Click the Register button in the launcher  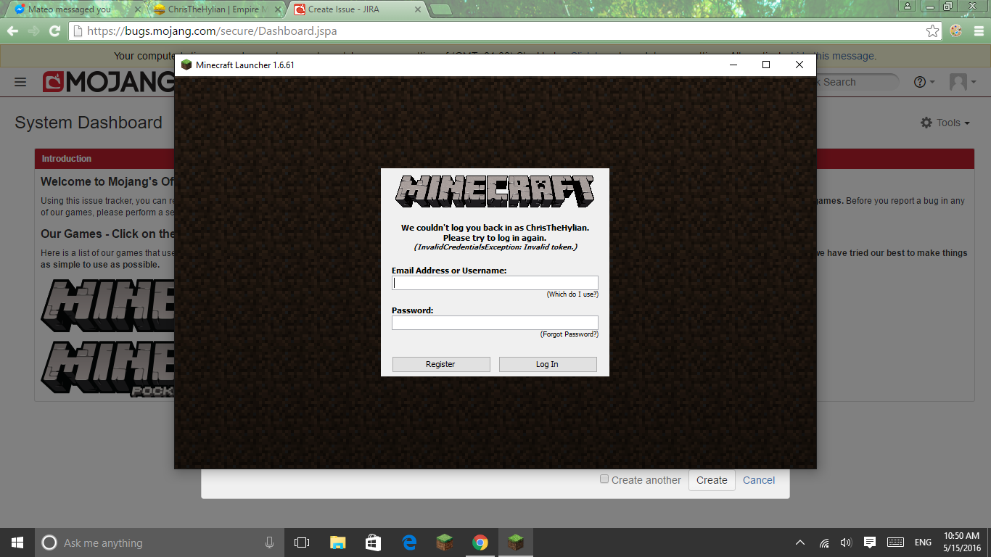coord(441,364)
